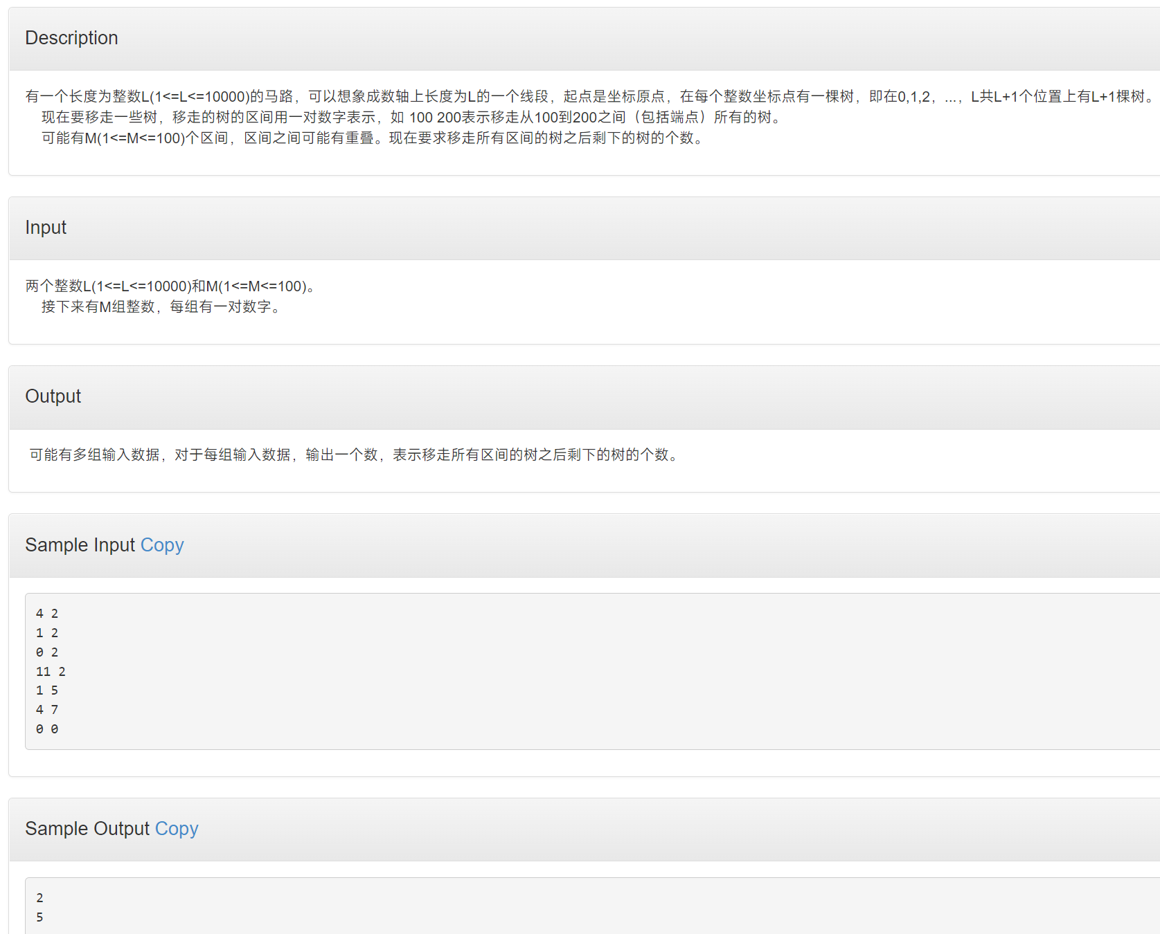The height and width of the screenshot is (934, 1160).
Task: Click the Description section heading
Action: pyautogui.click(x=71, y=38)
